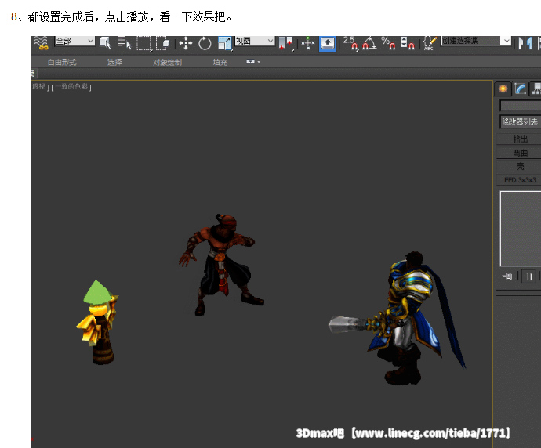Switch to the Create panel tab
This screenshot has width=541, height=448.
pyautogui.click(x=503, y=89)
